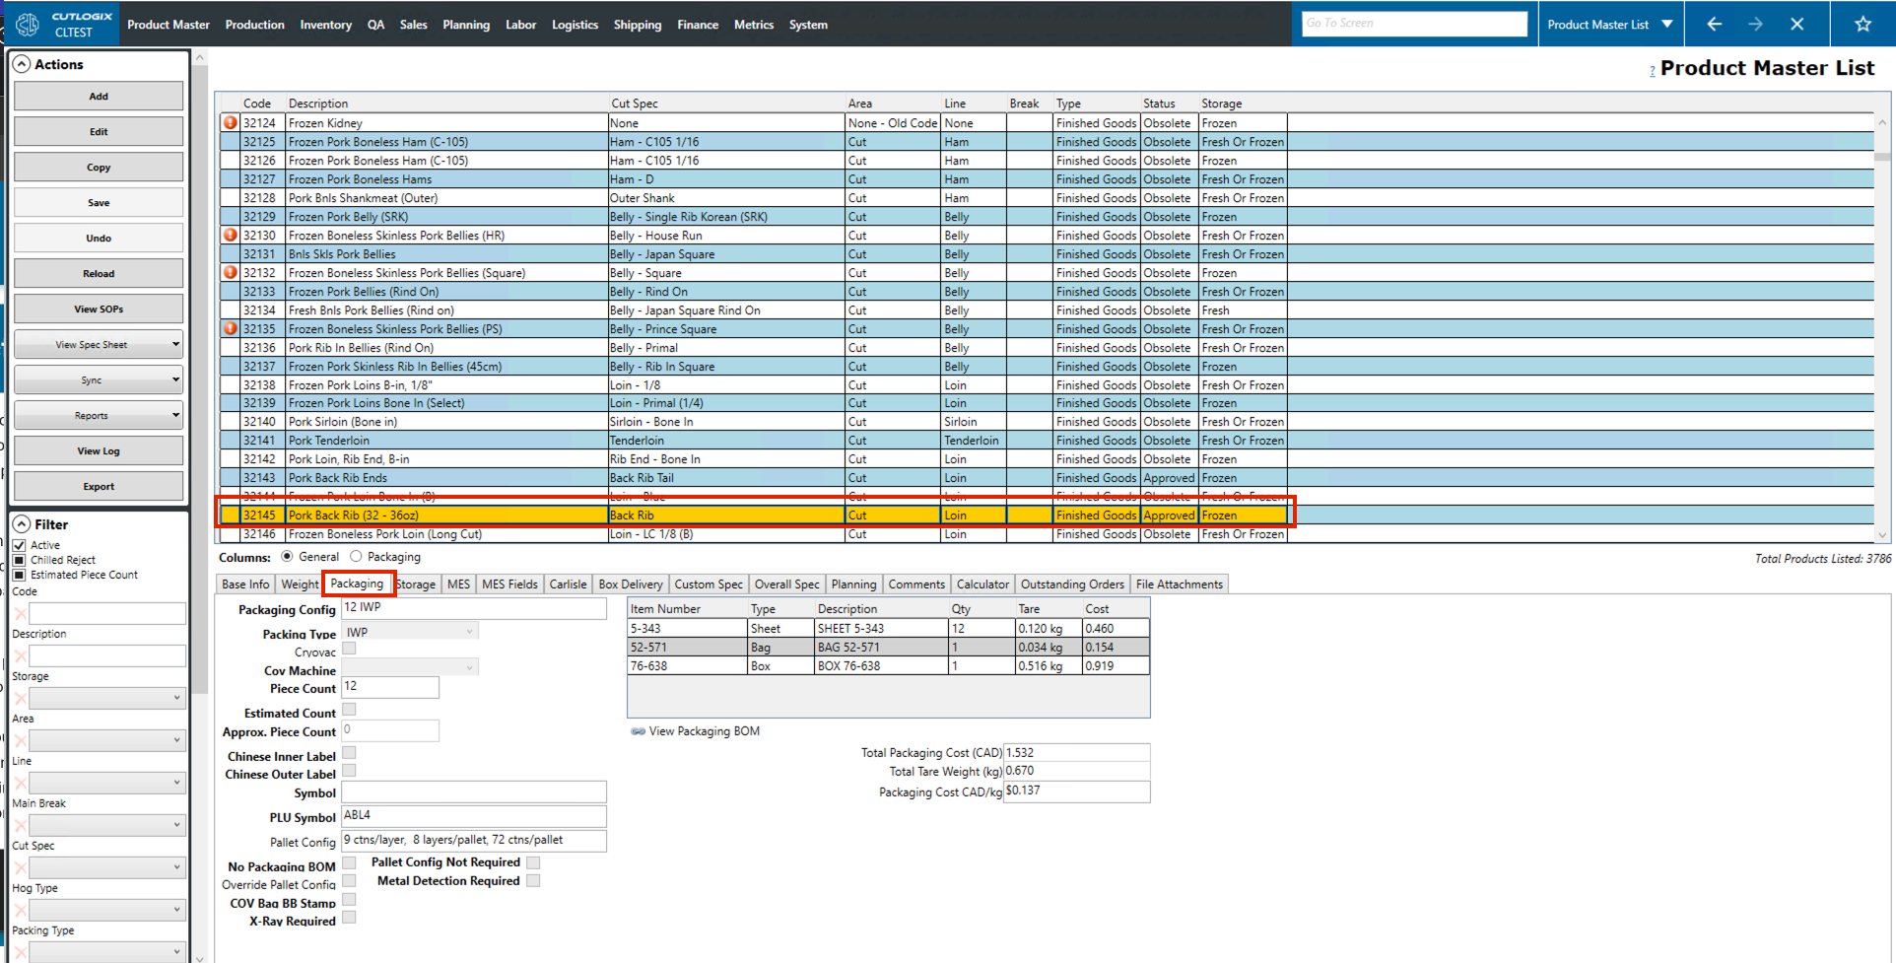Click the Go To Screen search field
Viewport: 1896px width, 963px height.
point(1413,24)
